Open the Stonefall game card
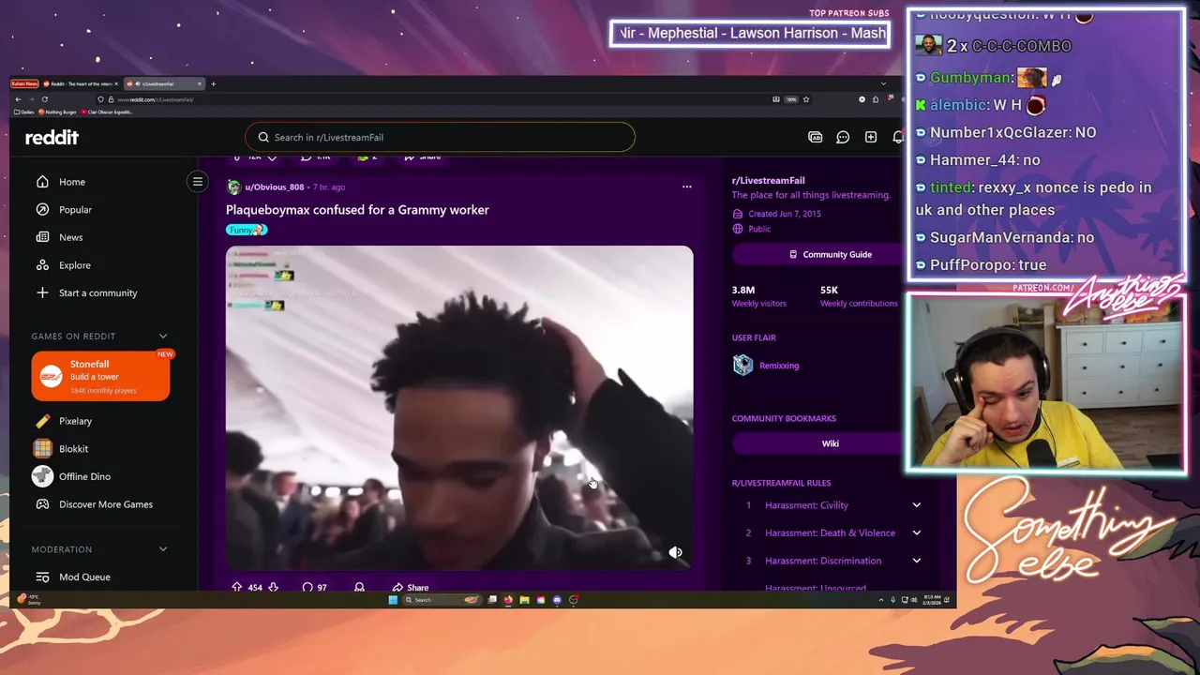This screenshot has width=1200, height=675. (100, 376)
